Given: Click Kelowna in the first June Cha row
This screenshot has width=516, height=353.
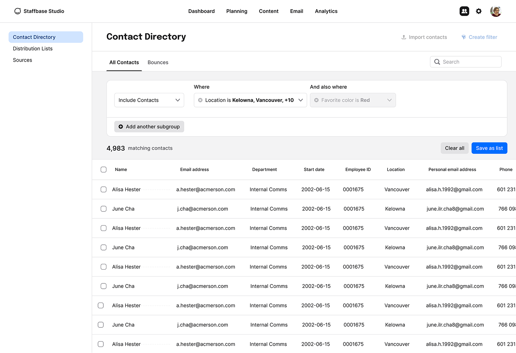Looking at the screenshot, I should (395, 209).
